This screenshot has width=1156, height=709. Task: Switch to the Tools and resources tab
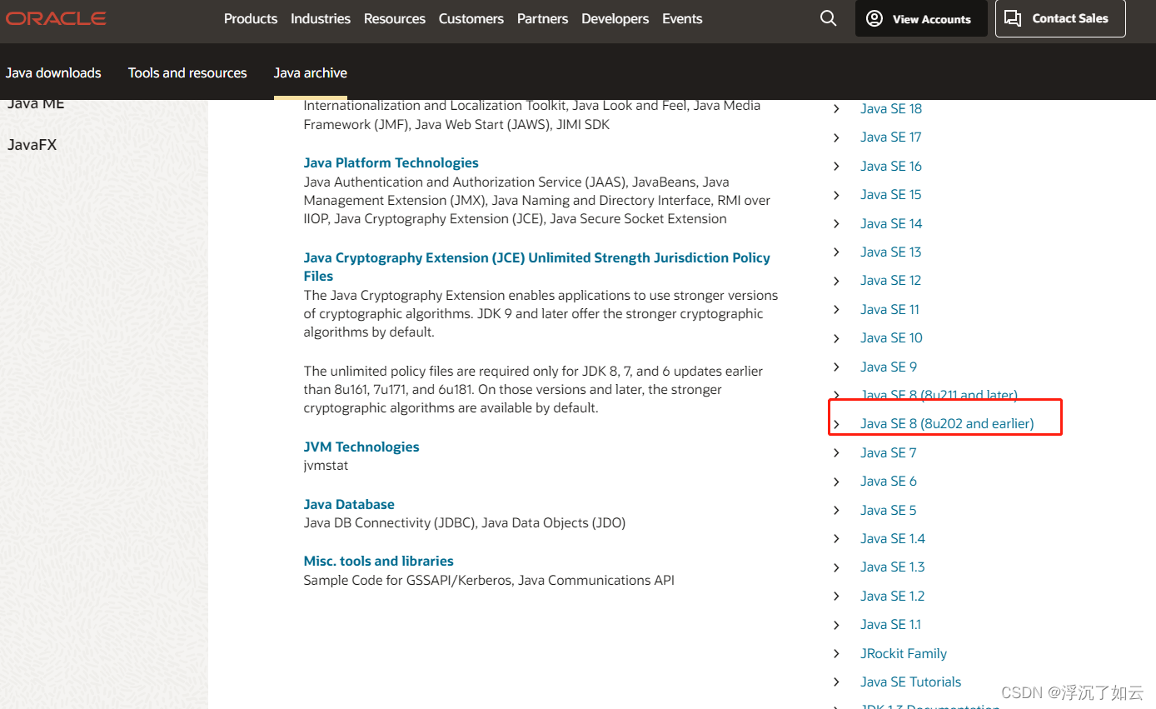[x=187, y=72]
